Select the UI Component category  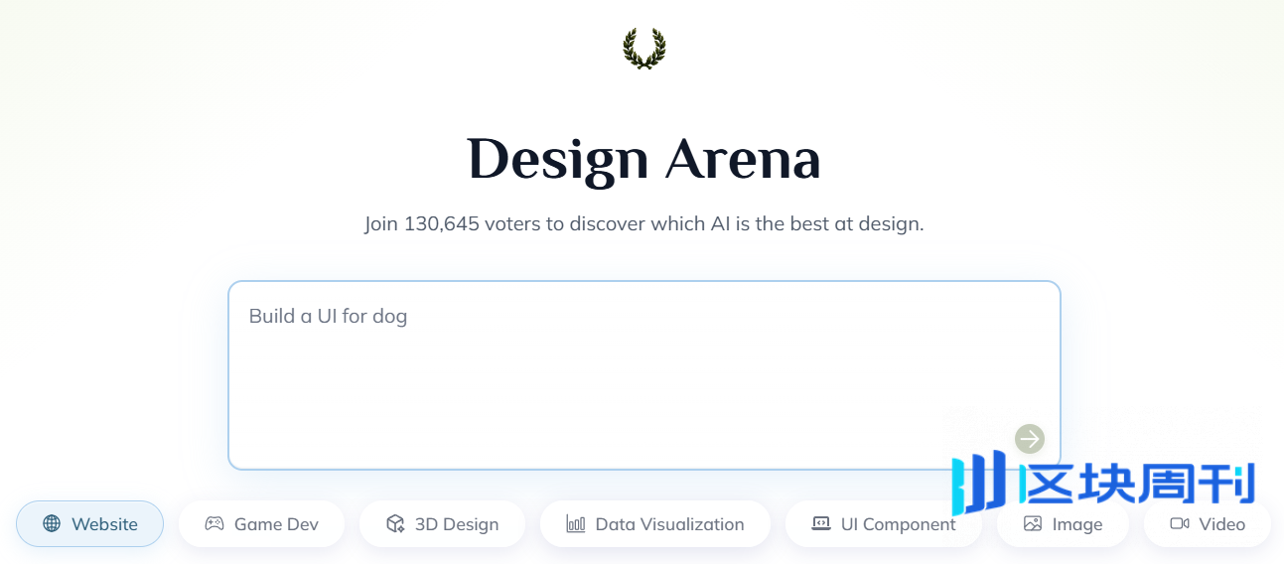884,523
